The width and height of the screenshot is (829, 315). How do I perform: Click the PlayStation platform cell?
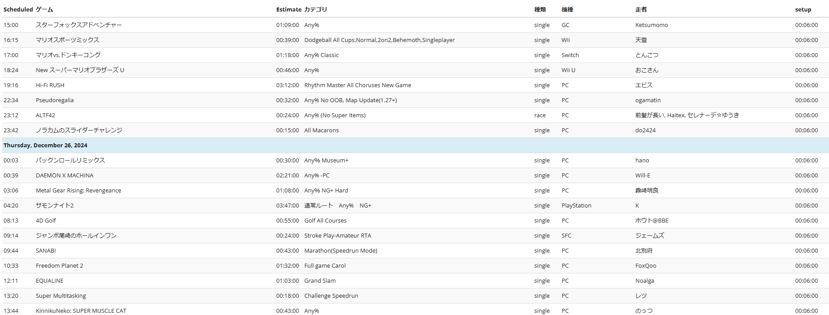point(576,206)
